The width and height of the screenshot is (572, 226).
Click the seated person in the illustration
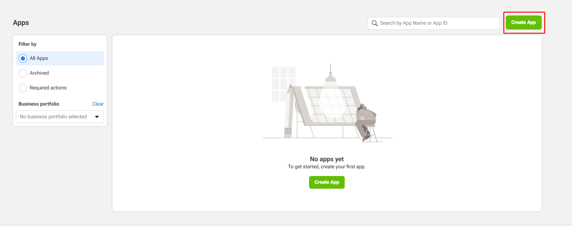click(x=365, y=121)
